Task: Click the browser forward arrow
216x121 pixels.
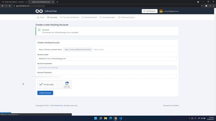Action: (6, 6)
